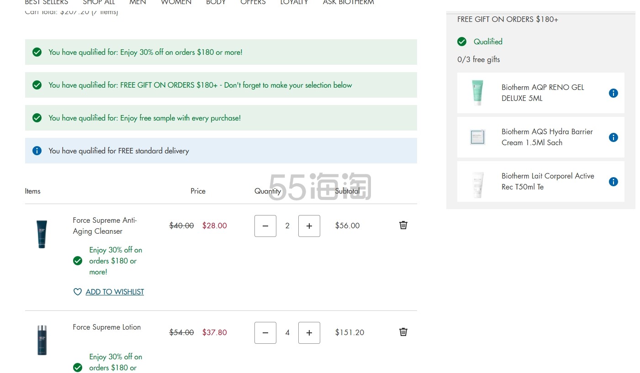Increase Force Supreme Lotion quantity
Viewport: 640px width, 373px height.
(309, 333)
